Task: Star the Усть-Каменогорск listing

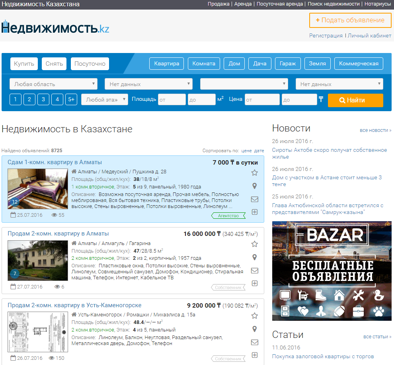Action: pos(255,316)
